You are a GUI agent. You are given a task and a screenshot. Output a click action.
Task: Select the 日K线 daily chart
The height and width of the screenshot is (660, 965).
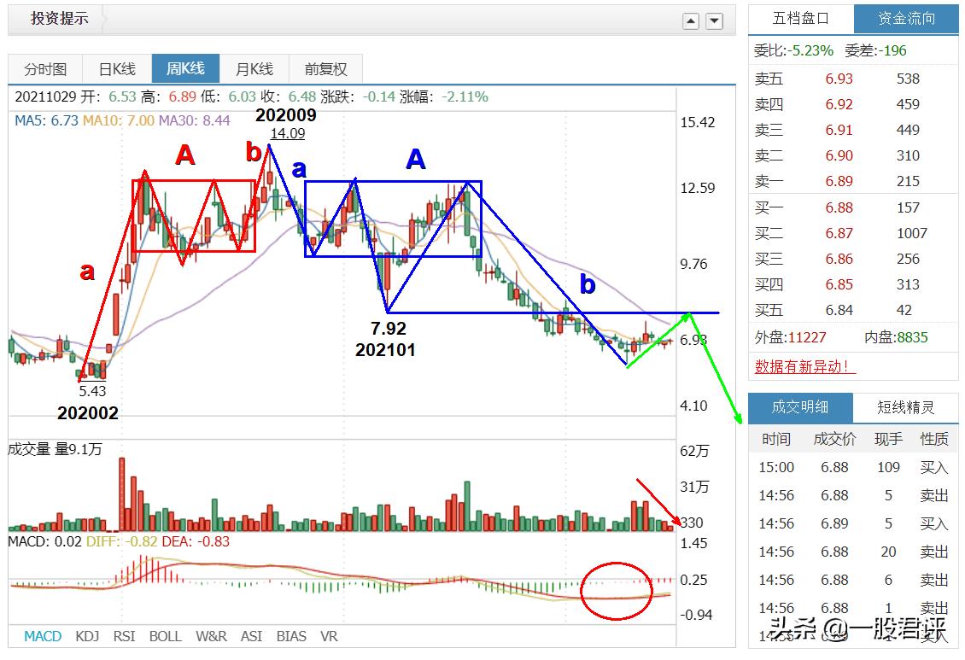pos(115,68)
